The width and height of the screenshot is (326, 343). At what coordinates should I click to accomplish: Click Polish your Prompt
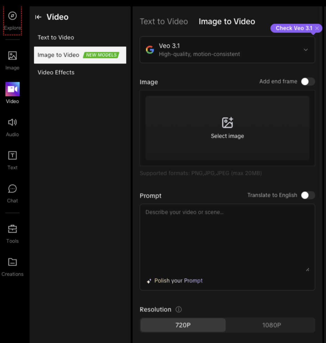click(x=178, y=281)
